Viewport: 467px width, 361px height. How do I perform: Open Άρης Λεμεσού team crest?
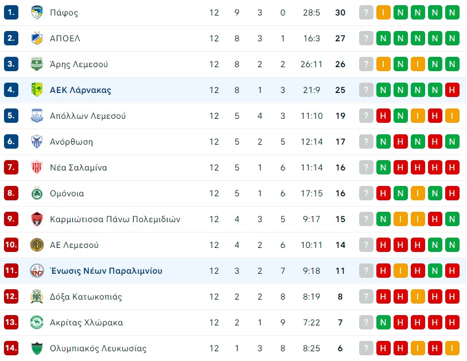pos(37,64)
